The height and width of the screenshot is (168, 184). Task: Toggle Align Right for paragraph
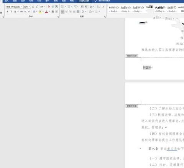coord(70,12)
